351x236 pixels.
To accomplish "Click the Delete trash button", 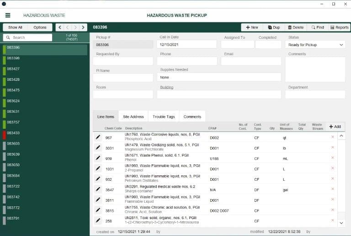I will [x=296, y=27].
